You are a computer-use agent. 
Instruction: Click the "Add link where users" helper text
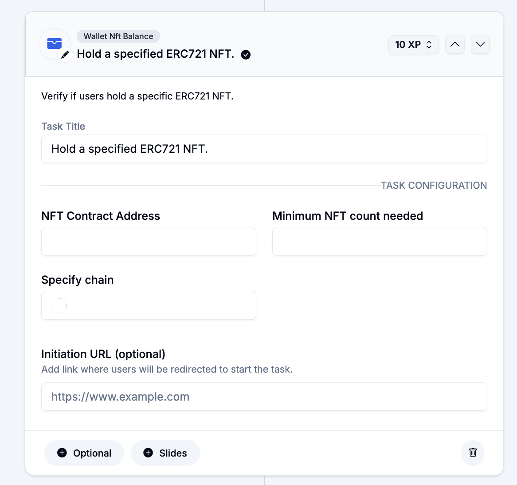(167, 370)
